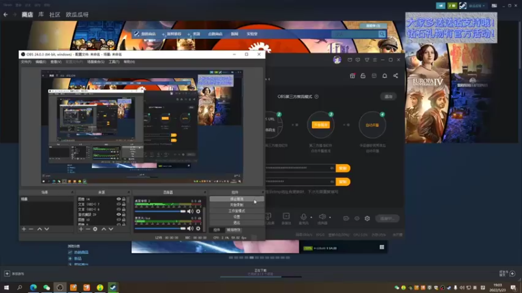Open 桌面音频 2 audio settings gear
522x293 pixels.
pos(198,211)
